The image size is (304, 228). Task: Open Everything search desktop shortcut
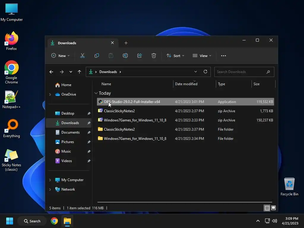[12, 128]
